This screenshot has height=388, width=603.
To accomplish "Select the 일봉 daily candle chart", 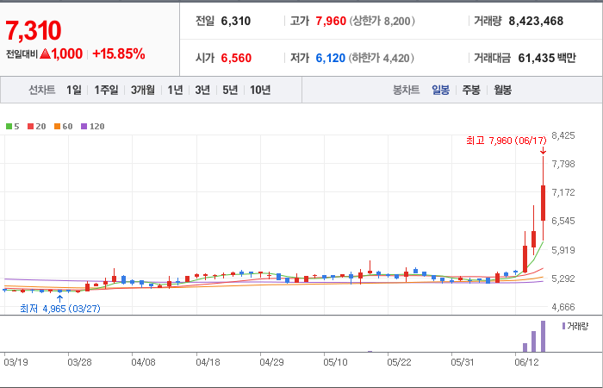I will coord(440,90).
